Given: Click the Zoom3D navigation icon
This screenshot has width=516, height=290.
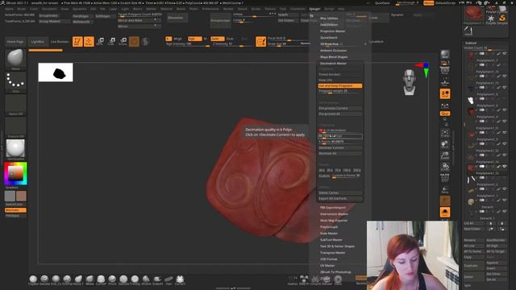Looking at the screenshot, I should 445,155.
